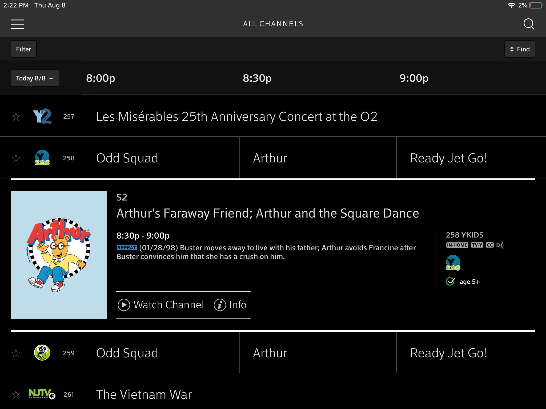Image resolution: width=546 pixels, height=409 pixels.
Task: Star NJTV channel 261 as favorite
Action: point(16,395)
